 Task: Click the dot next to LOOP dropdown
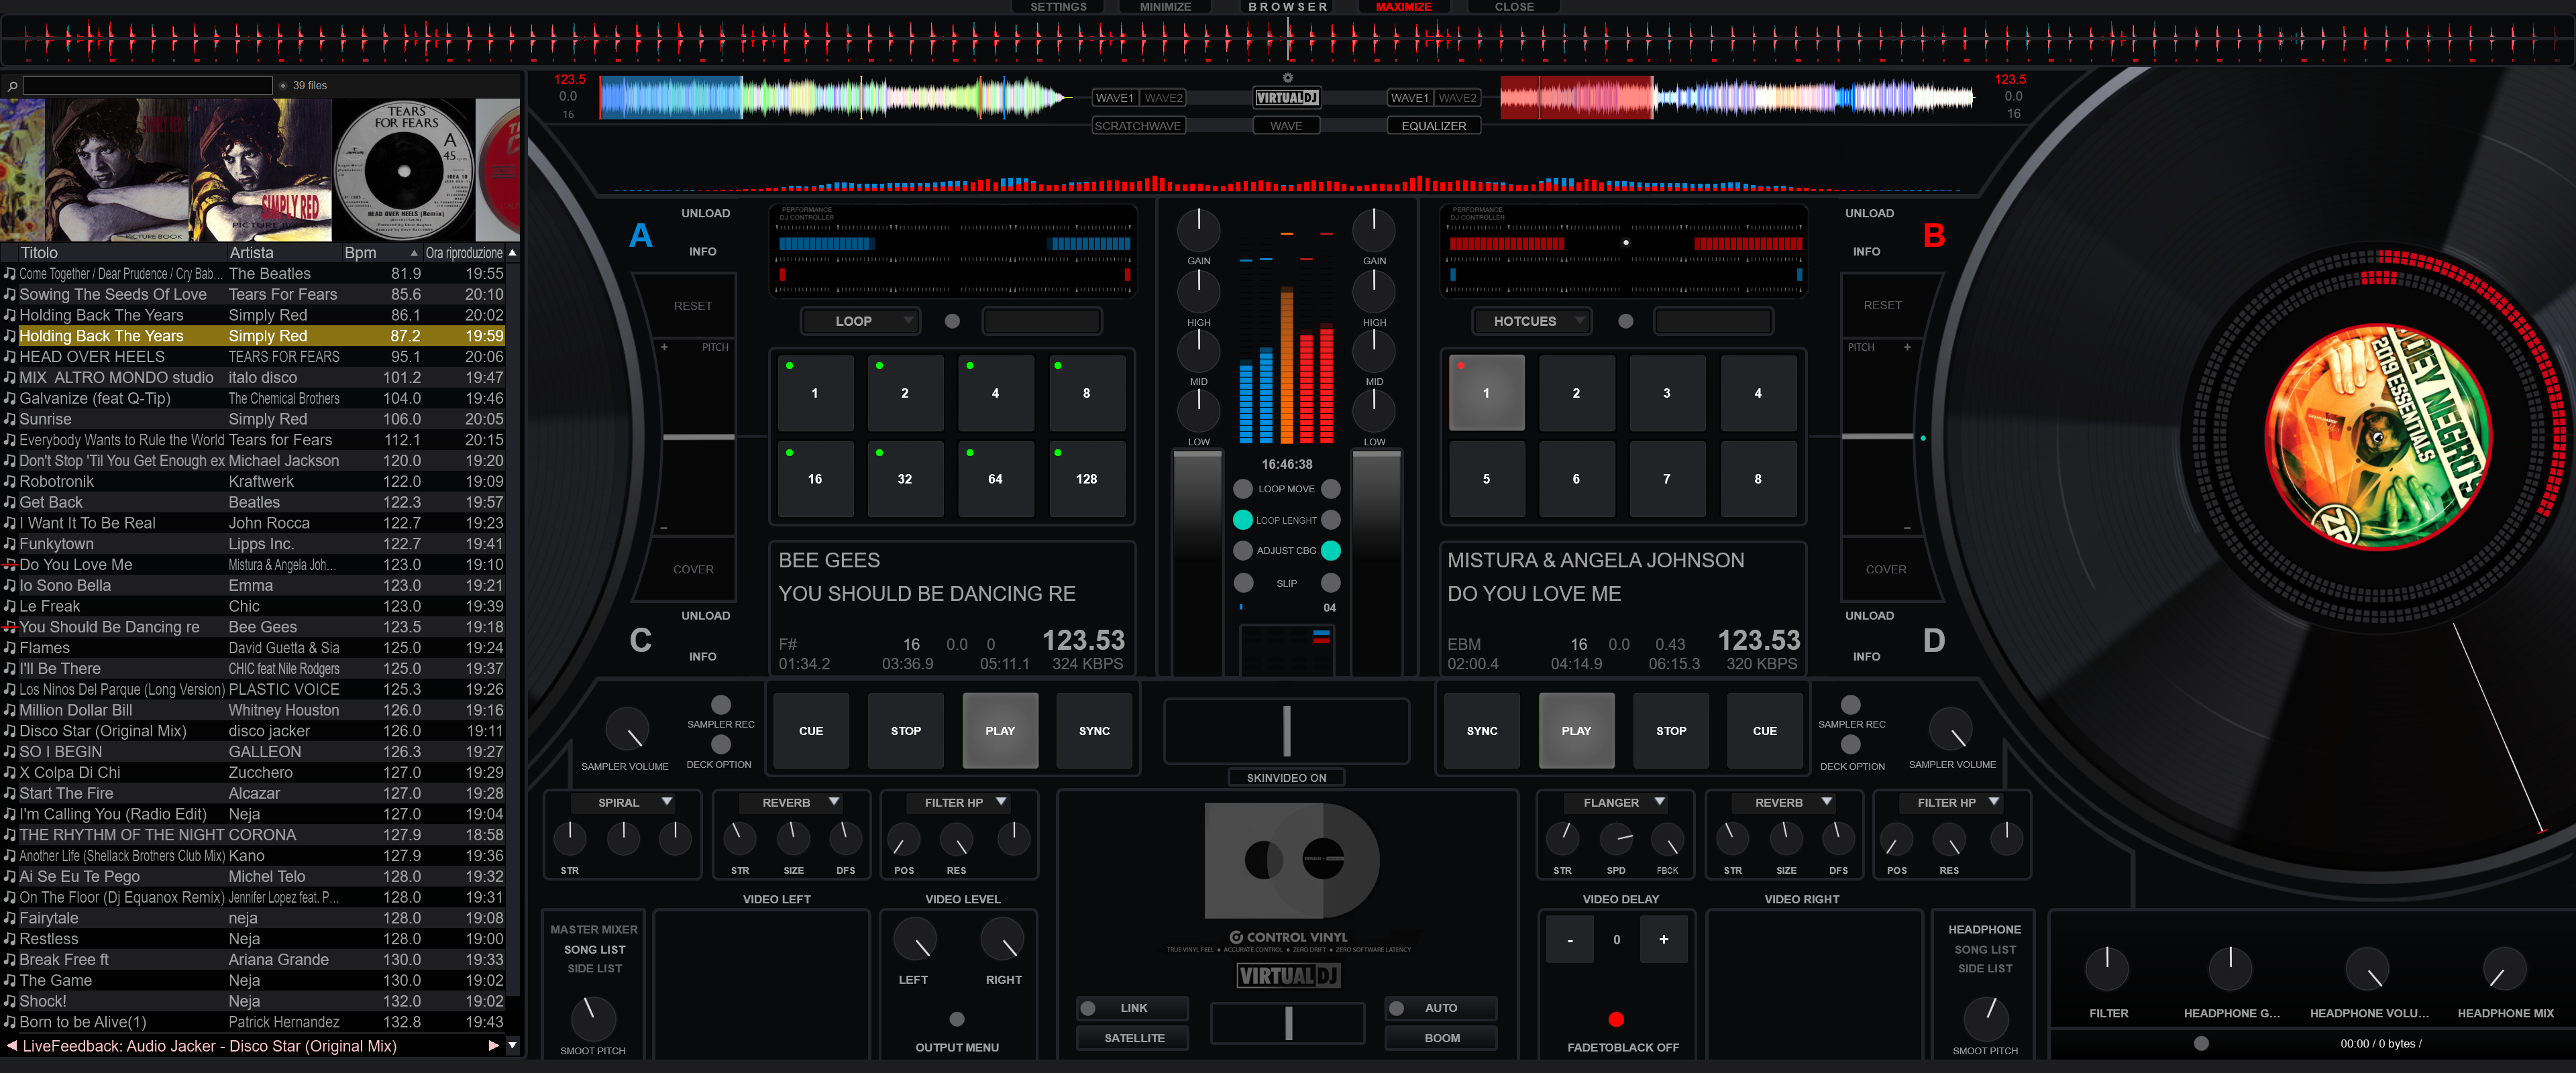pyautogui.click(x=952, y=321)
